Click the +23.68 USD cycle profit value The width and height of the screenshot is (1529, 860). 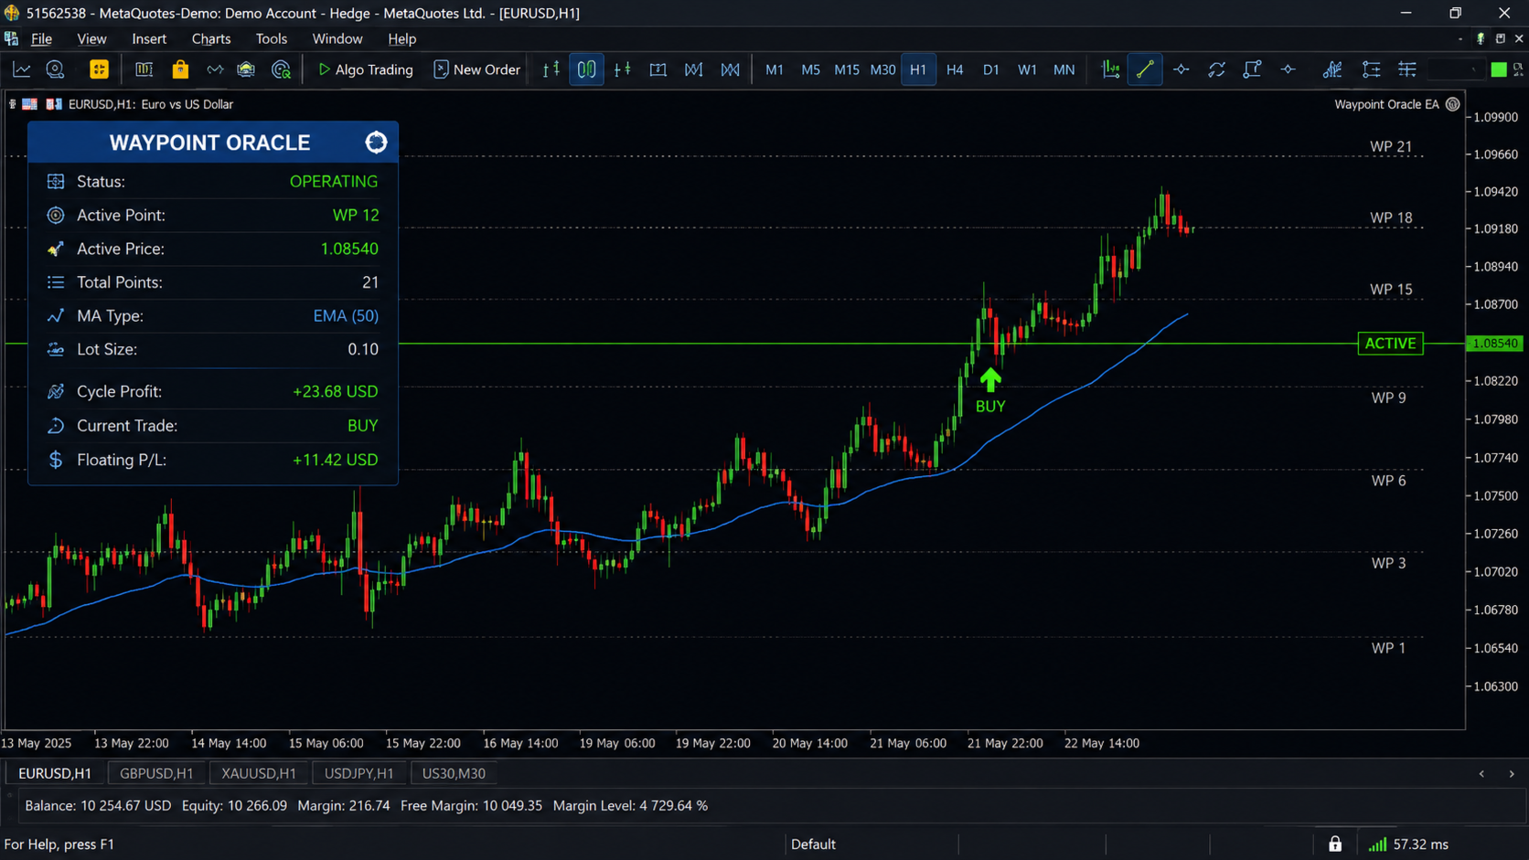pyautogui.click(x=335, y=391)
